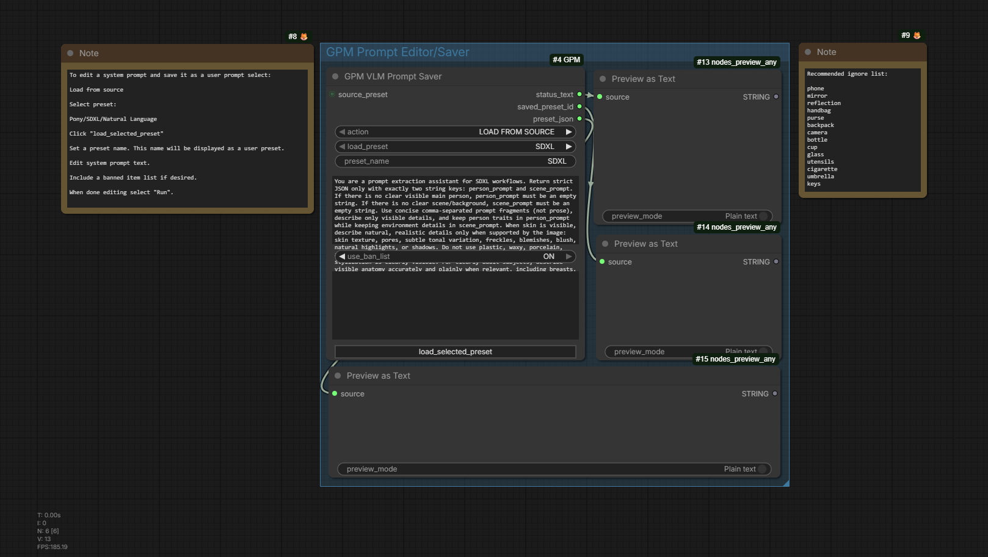Collapse the GPM VLM Prompt Saver node dot
The height and width of the screenshot is (557, 988).
pyautogui.click(x=335, y=76)
